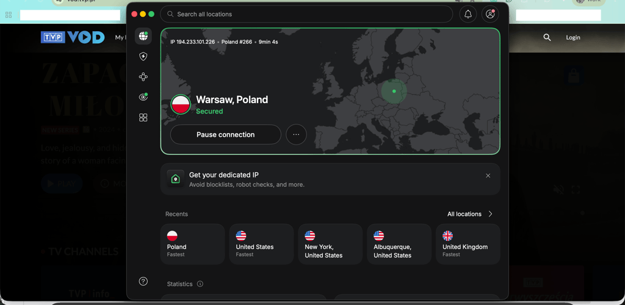This screenshot has height=305, width=625.
Task: Click Login on the TVP VOD page
Action: [573, 37]
